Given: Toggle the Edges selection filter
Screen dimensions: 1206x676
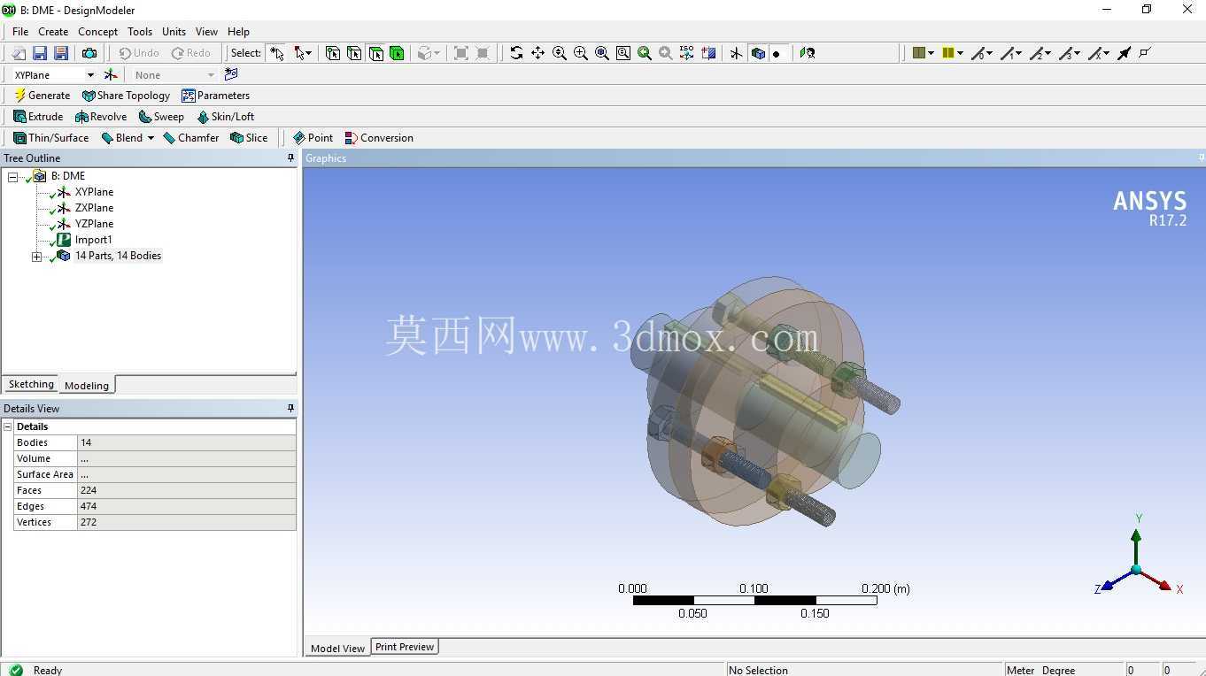Looking at the screenshot, I should pos(354,53).
